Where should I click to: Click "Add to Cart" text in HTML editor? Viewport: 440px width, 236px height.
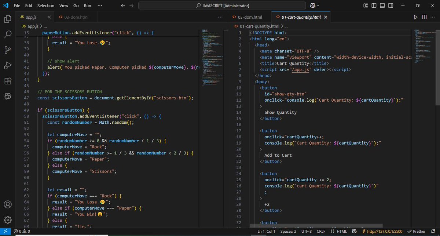[x=278, y=155]
